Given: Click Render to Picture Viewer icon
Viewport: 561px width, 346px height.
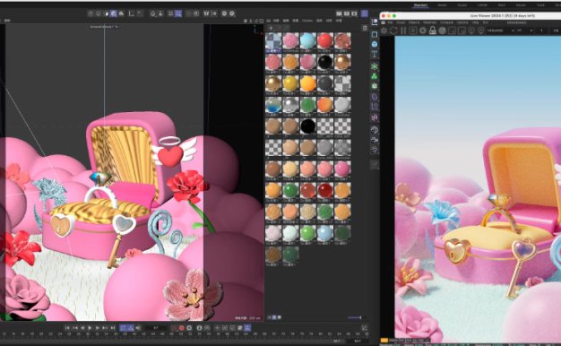Looking at the screenshot, I should [346, 13].
